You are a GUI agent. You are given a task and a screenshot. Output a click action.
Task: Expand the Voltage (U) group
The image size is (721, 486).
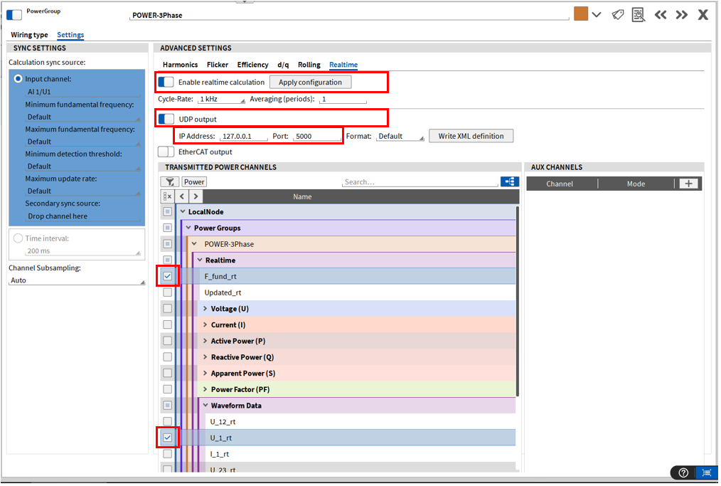(205, 308)
